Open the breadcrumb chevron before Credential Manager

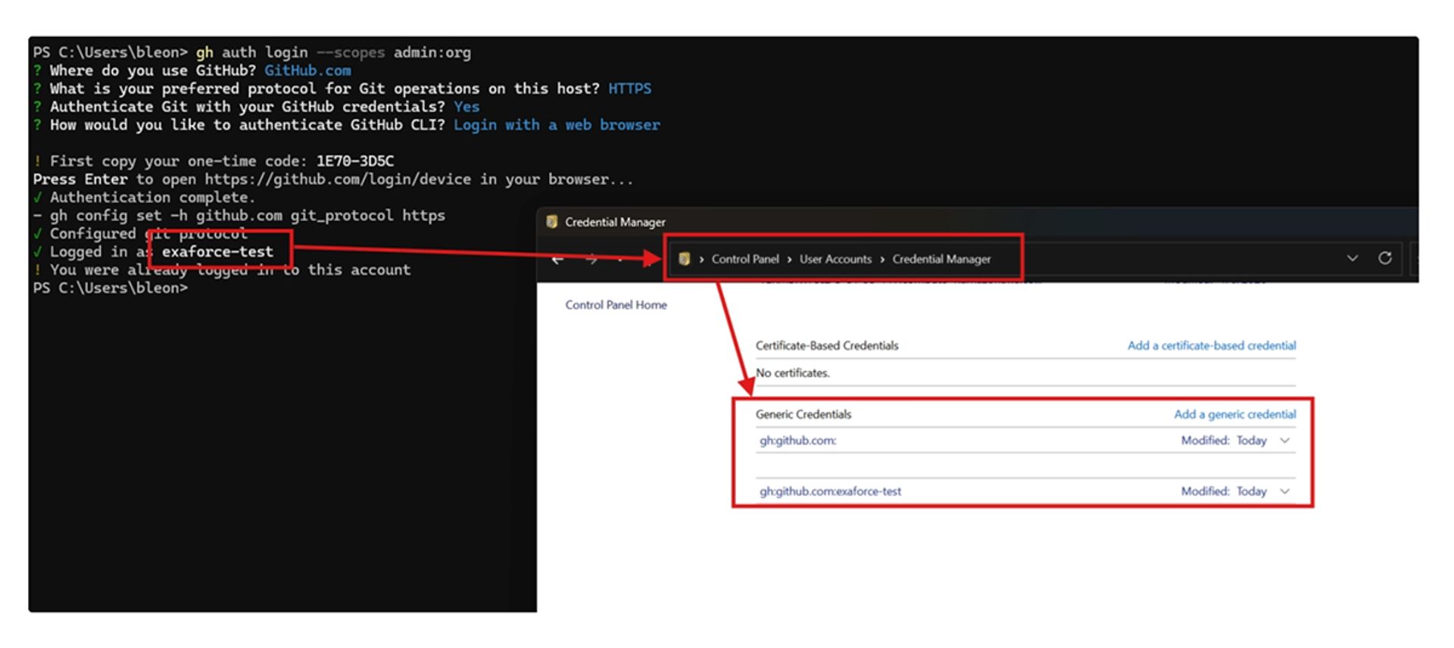click(882, 259)
